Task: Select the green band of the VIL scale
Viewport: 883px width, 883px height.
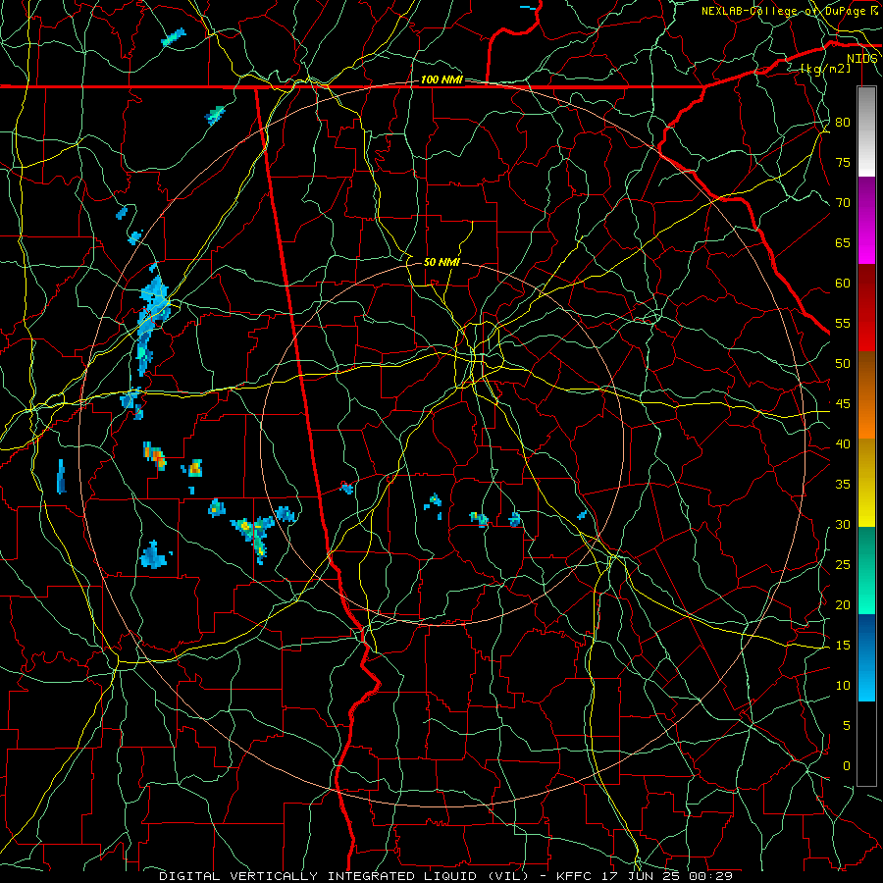Action: (x=866, y=570)
